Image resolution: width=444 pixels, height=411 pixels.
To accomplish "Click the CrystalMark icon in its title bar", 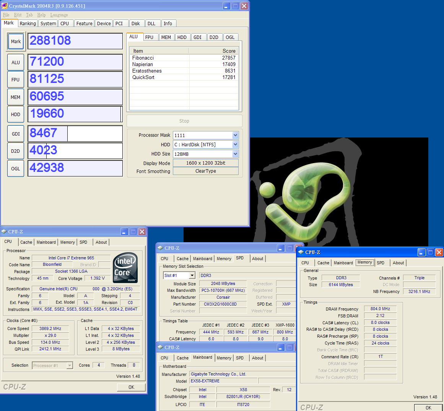I will point(5,6).
